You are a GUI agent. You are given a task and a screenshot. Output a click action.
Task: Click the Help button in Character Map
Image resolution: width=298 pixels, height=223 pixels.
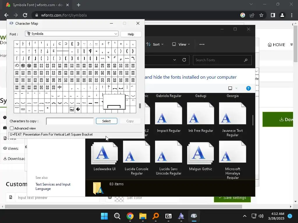click(x=131, y=34)
